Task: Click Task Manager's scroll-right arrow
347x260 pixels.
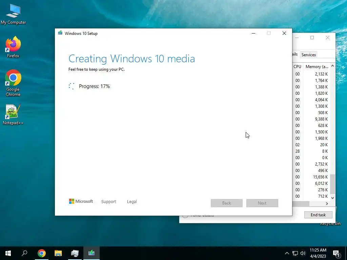Action: click(327, 203)
